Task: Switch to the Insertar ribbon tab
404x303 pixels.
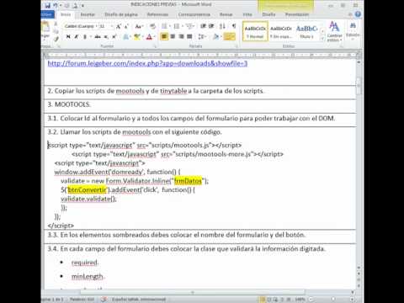Action: (x=88, y=14)
